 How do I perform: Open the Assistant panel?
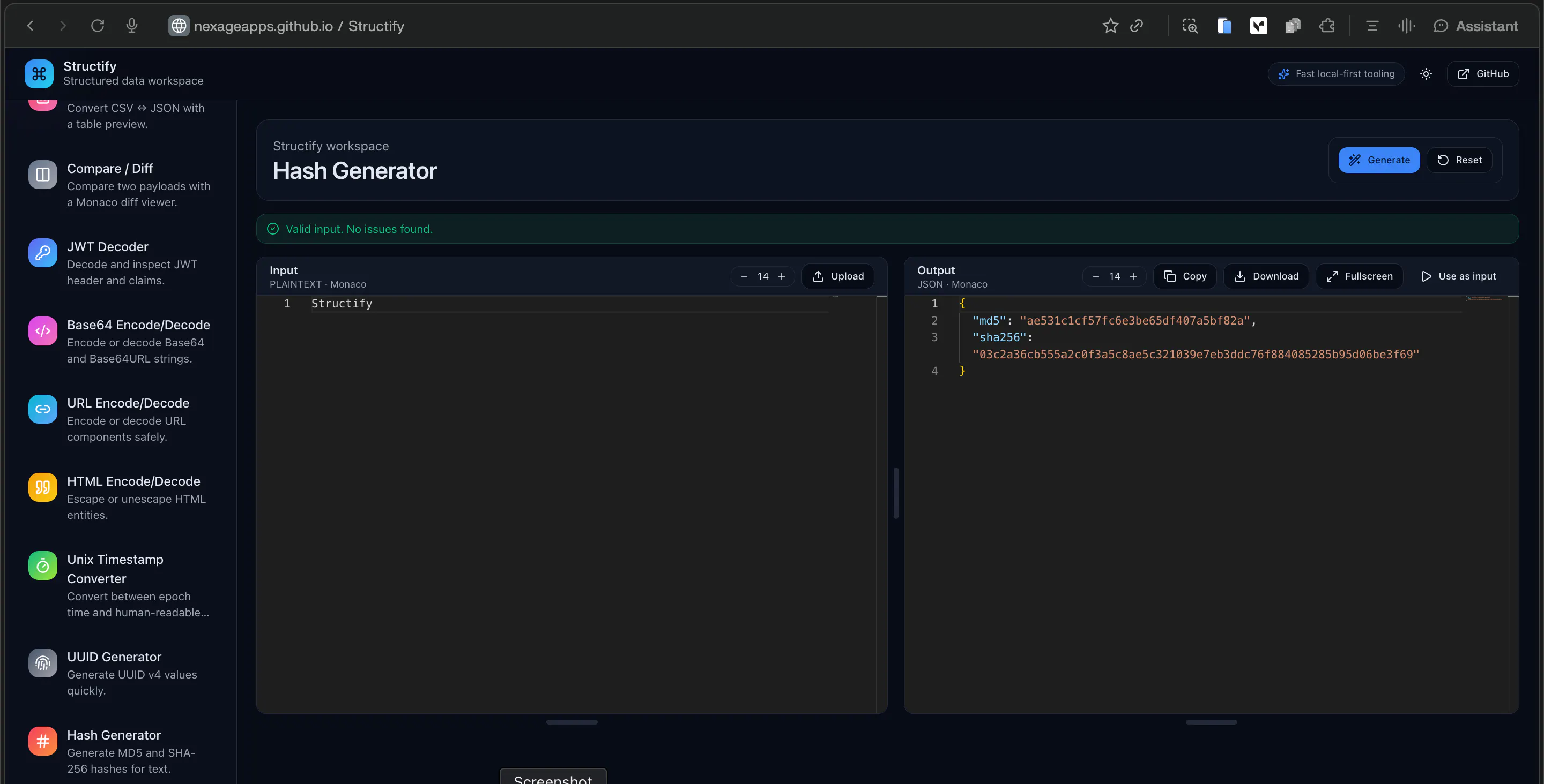(x=1476, y=26)
